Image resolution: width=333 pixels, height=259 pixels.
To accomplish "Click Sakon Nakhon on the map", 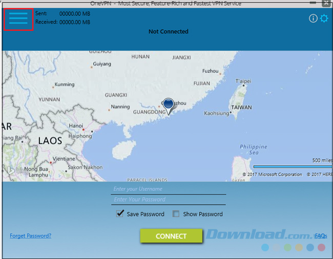I will pos(85,167).
